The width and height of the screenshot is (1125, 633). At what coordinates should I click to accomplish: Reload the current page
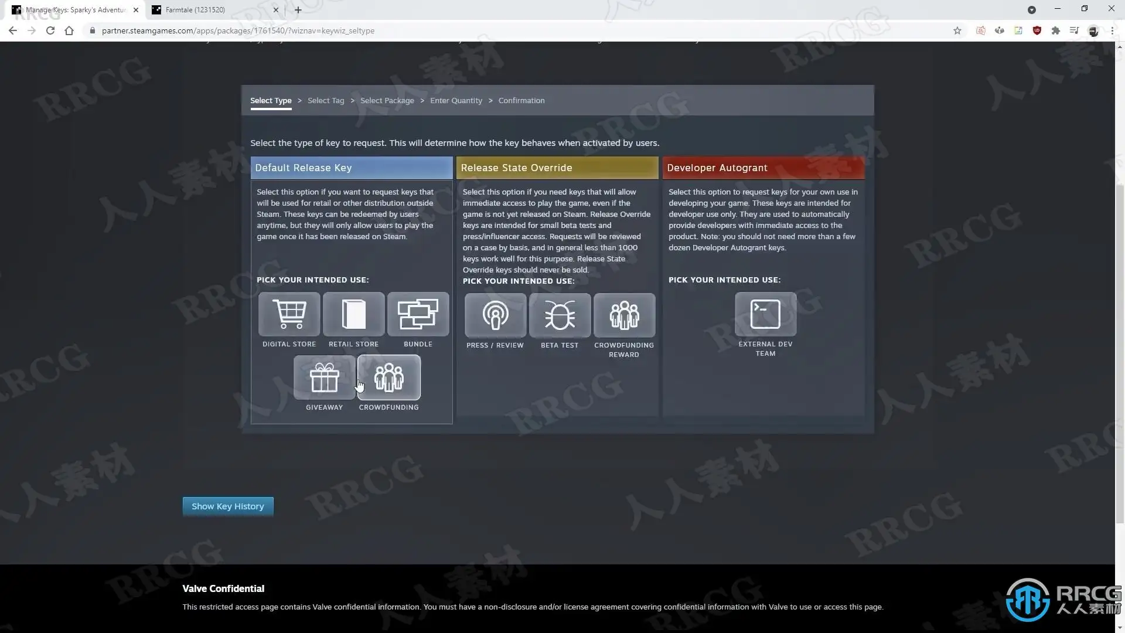point(50,30)
